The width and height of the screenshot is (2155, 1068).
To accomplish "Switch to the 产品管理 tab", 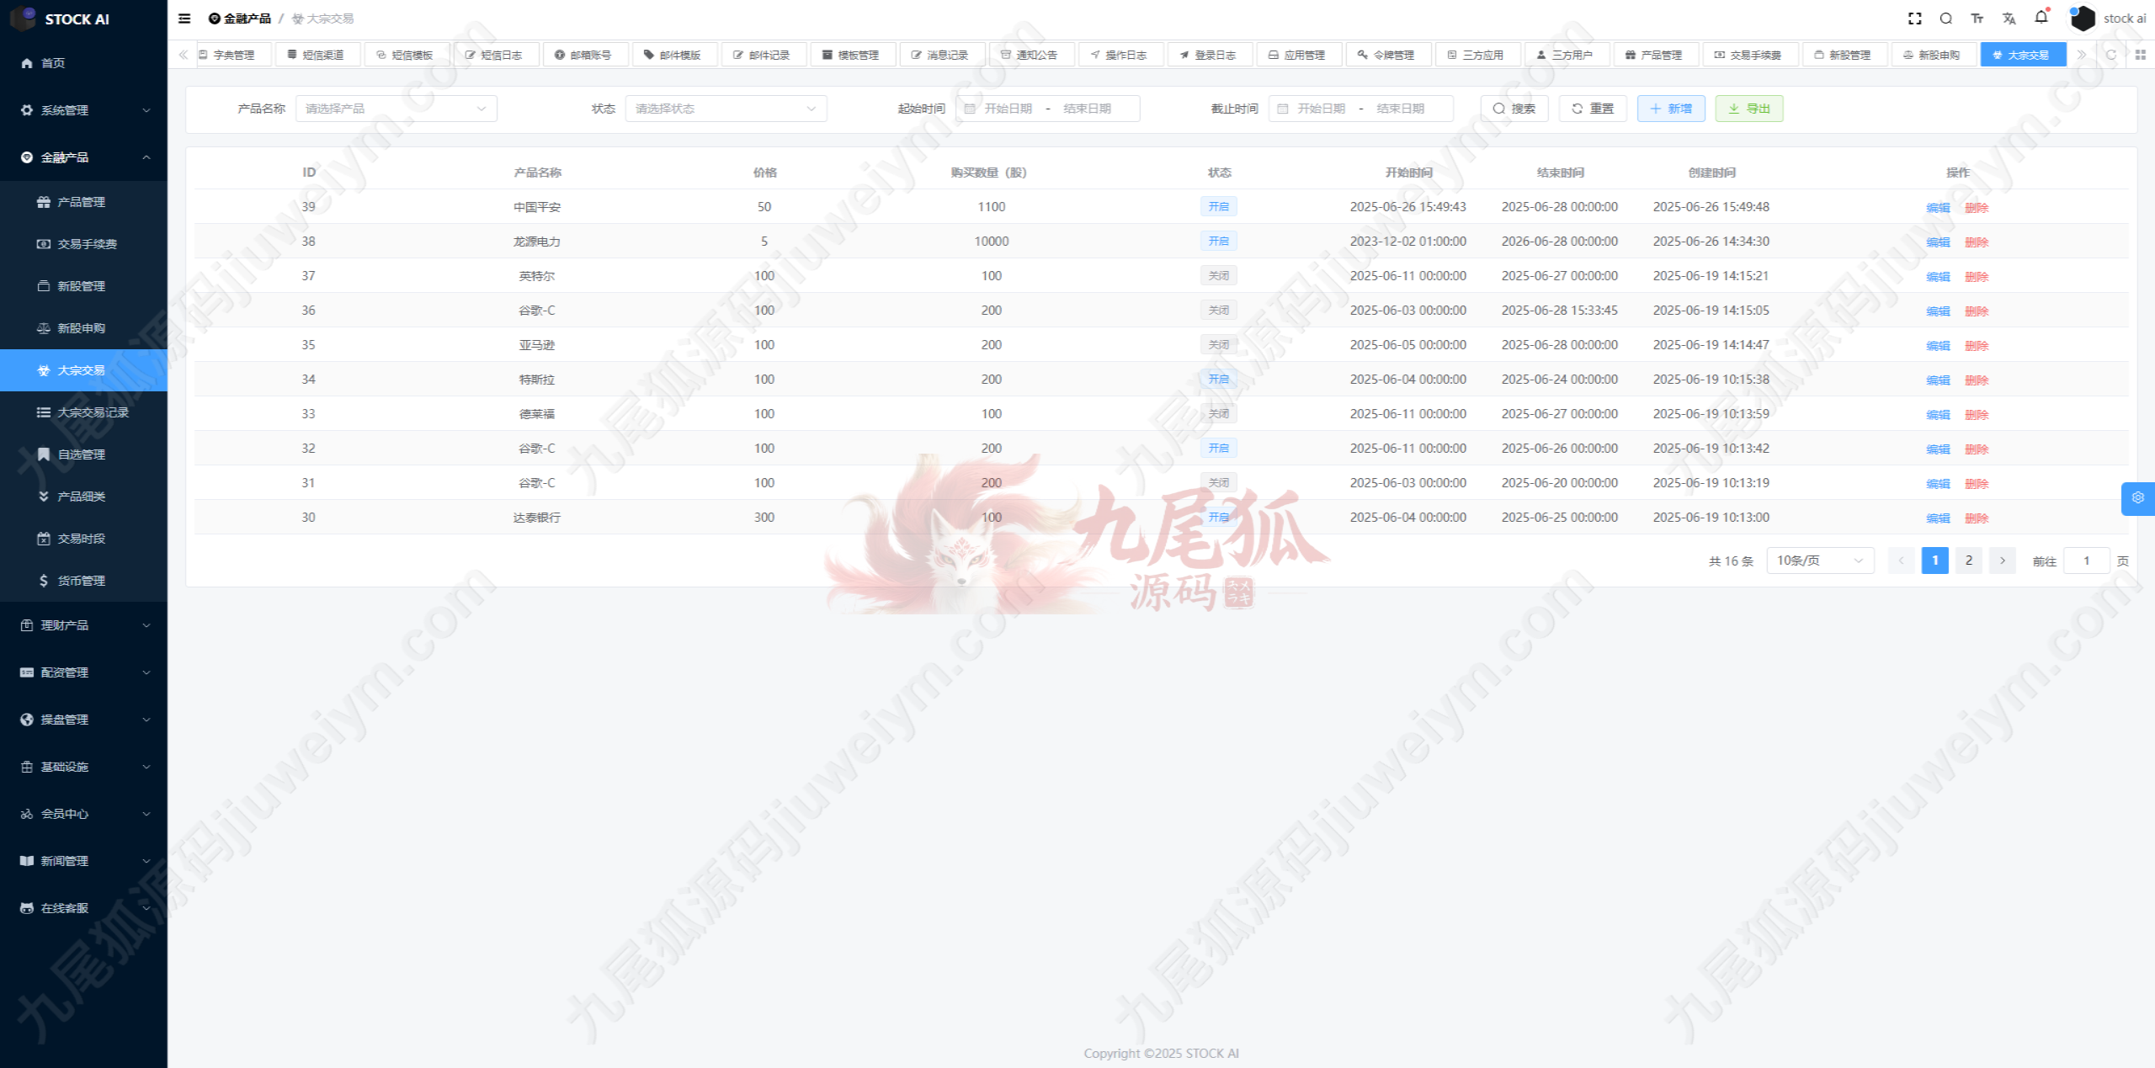I will (1654, 55).
